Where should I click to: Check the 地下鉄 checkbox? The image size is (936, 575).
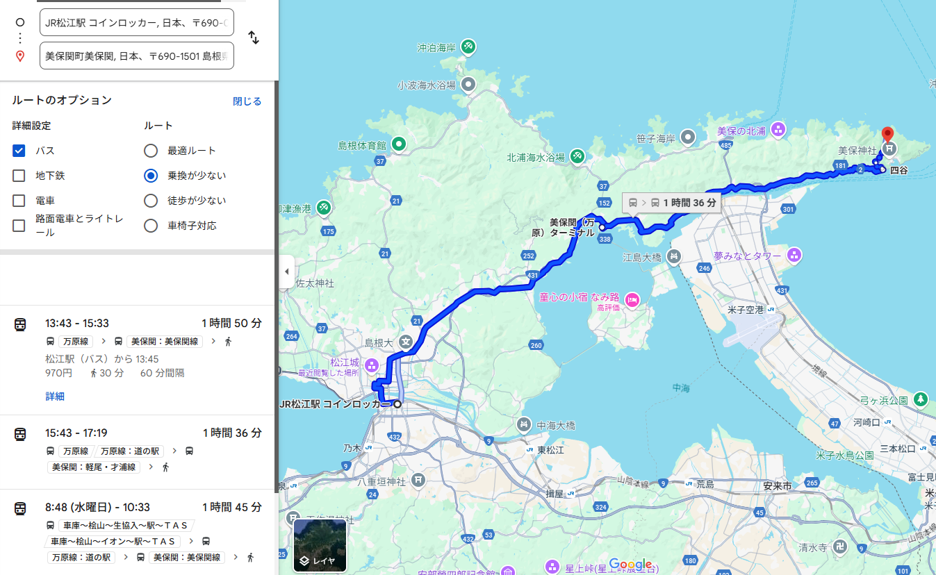(19, 176)
